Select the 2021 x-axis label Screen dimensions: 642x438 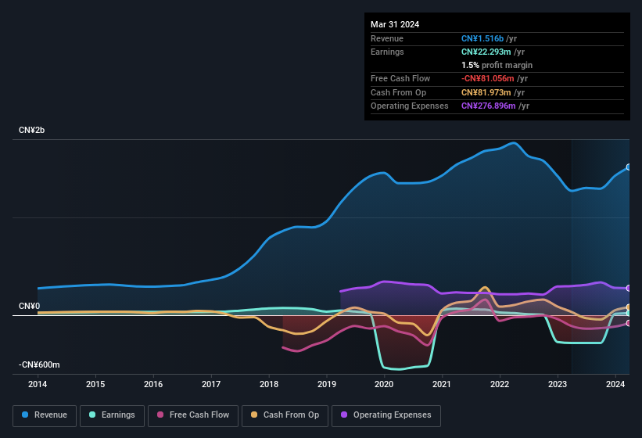pyautogui.click(x=442, y=384)
